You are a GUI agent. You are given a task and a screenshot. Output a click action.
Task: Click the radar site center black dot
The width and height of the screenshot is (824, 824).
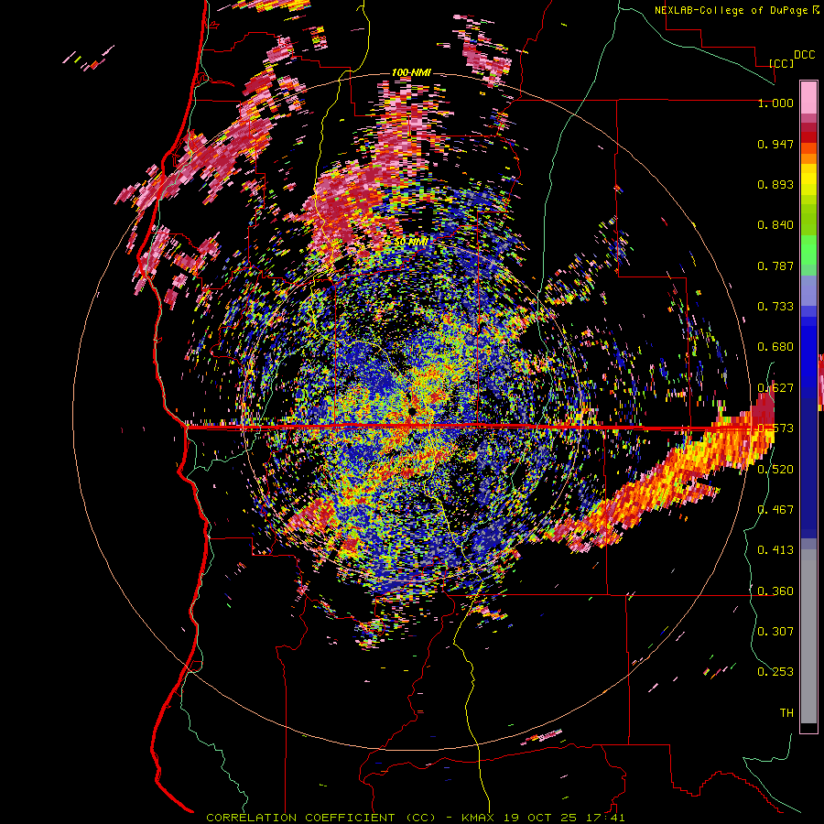(411, 410)
